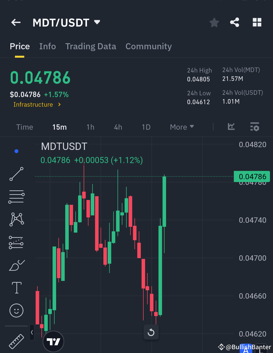
Task: Click the blue drawing color dot
Action: pyautogui.click(x=16, y=151)
